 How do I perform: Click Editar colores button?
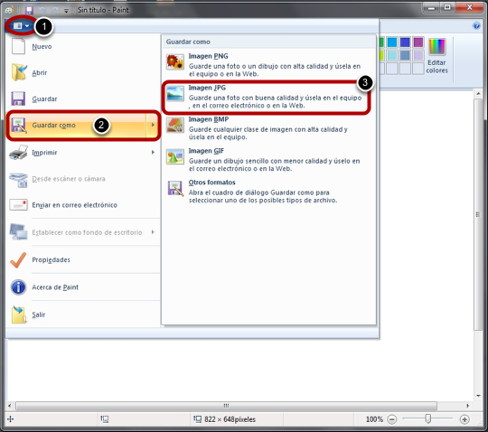click(x=437, y=57)
